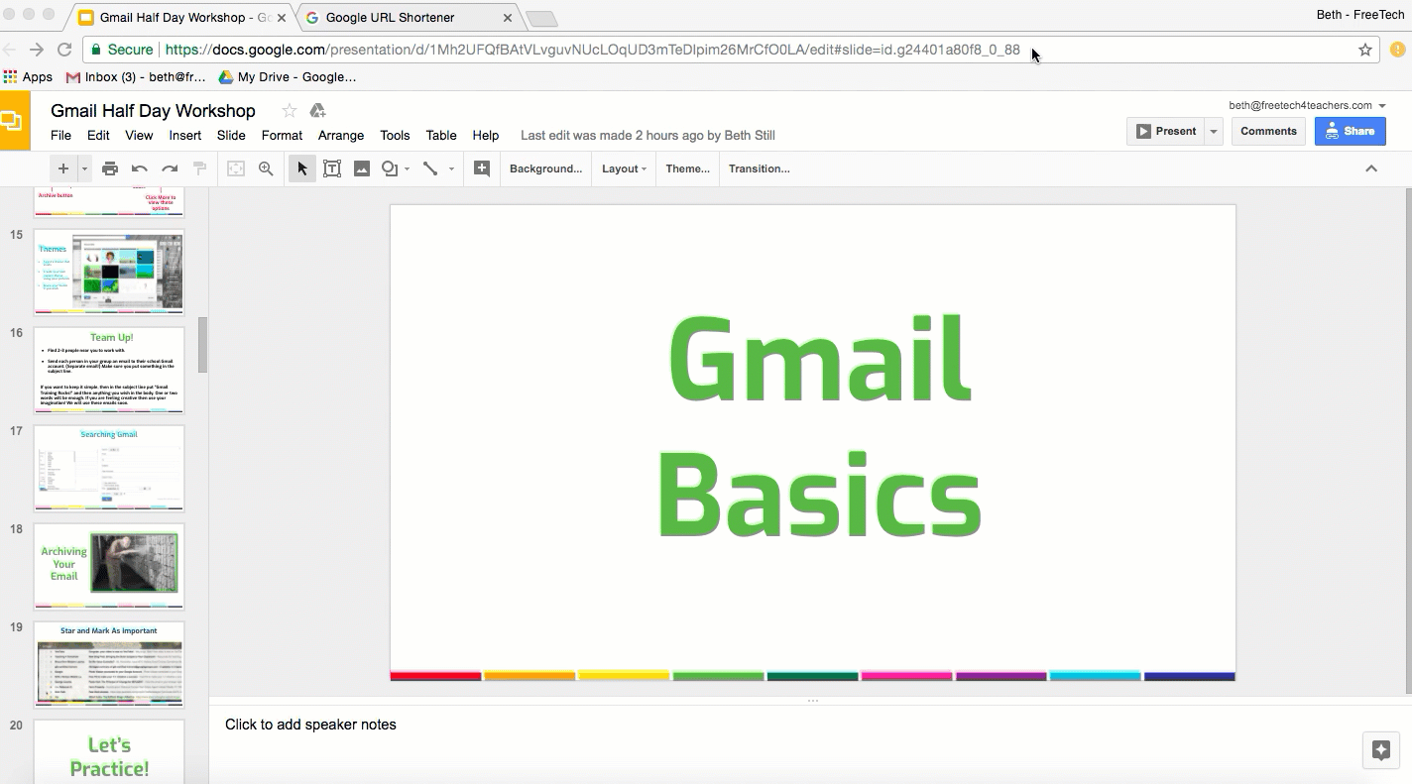The height and width of the screenshot is (784, 1412).
Task: Click the browser address bar URL
Action: coord(592,50)
